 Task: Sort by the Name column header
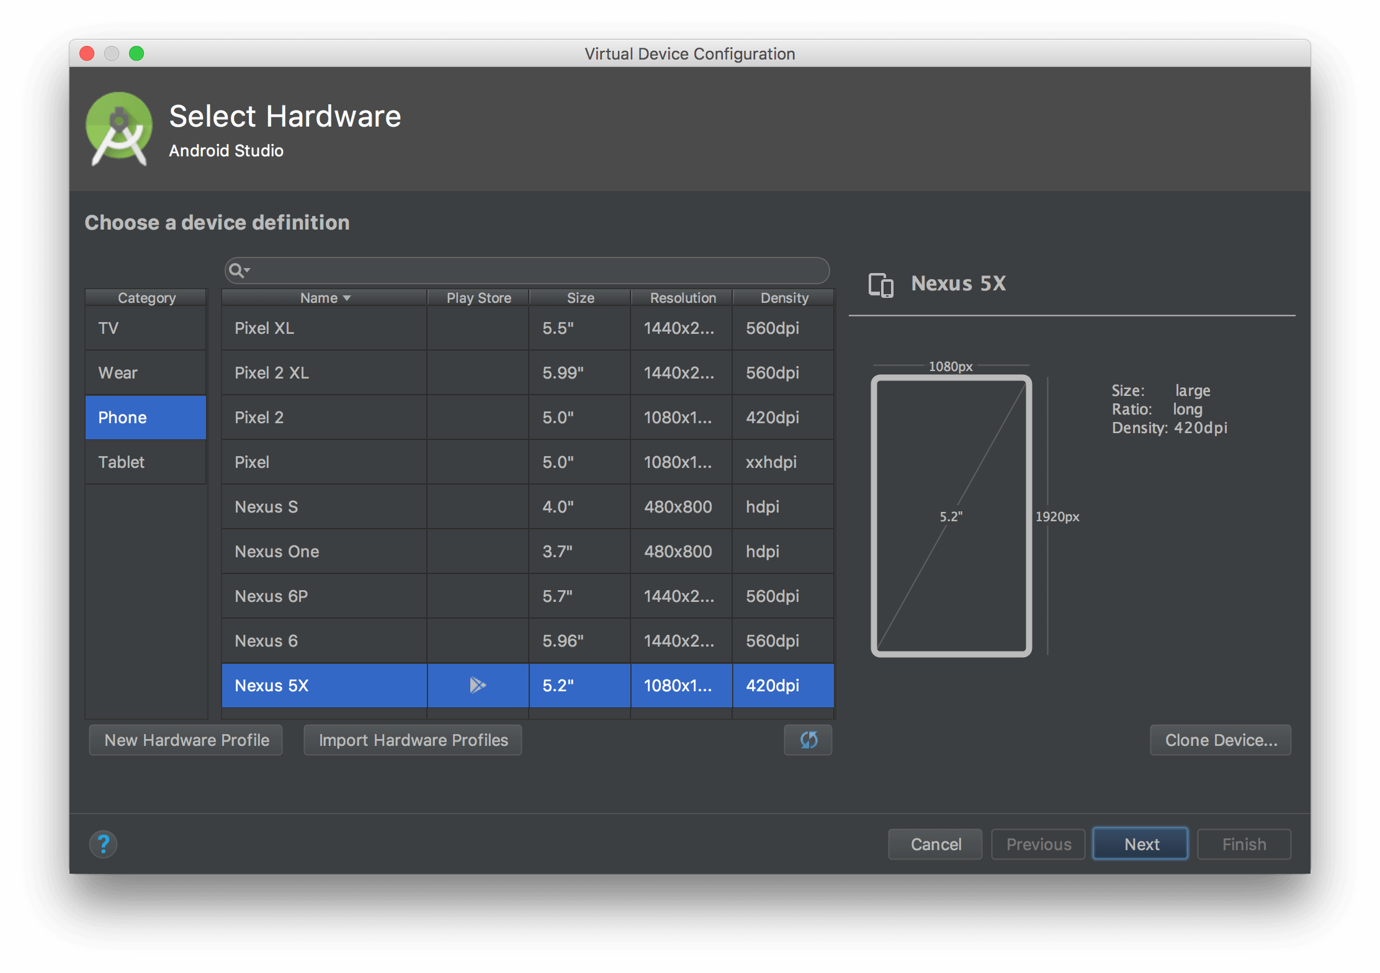325,298
